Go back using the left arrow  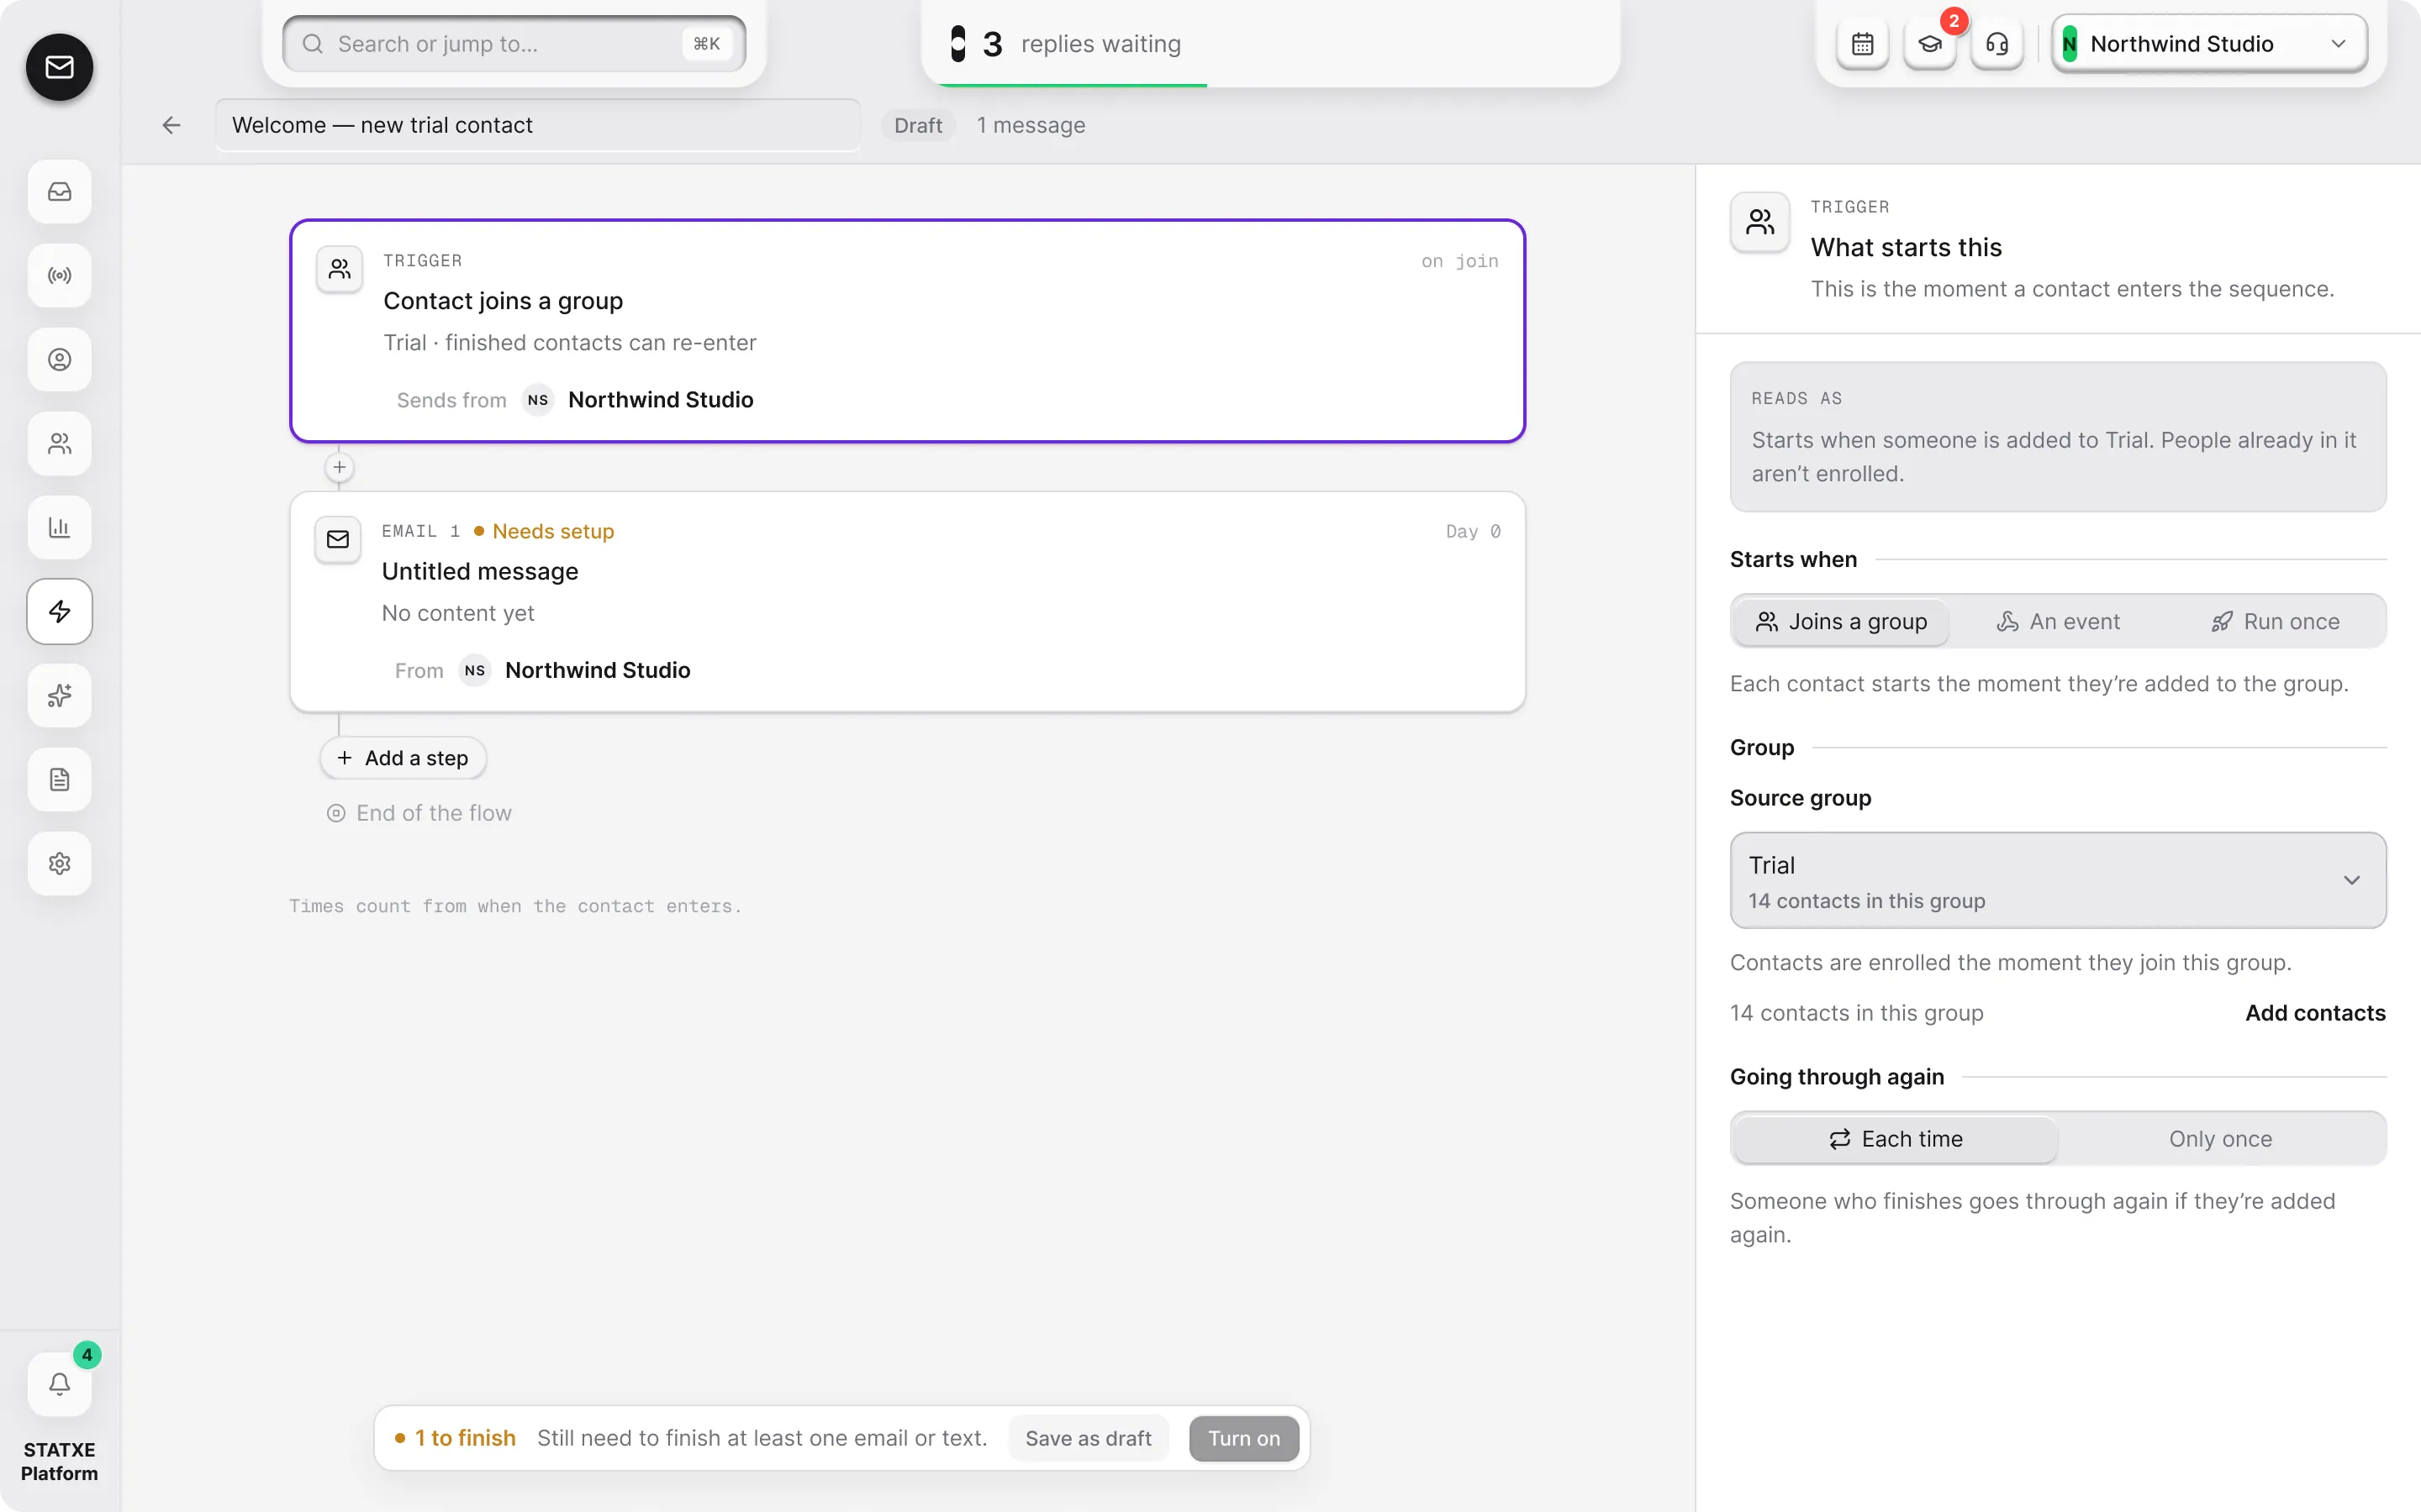click(x=171, y=125)
